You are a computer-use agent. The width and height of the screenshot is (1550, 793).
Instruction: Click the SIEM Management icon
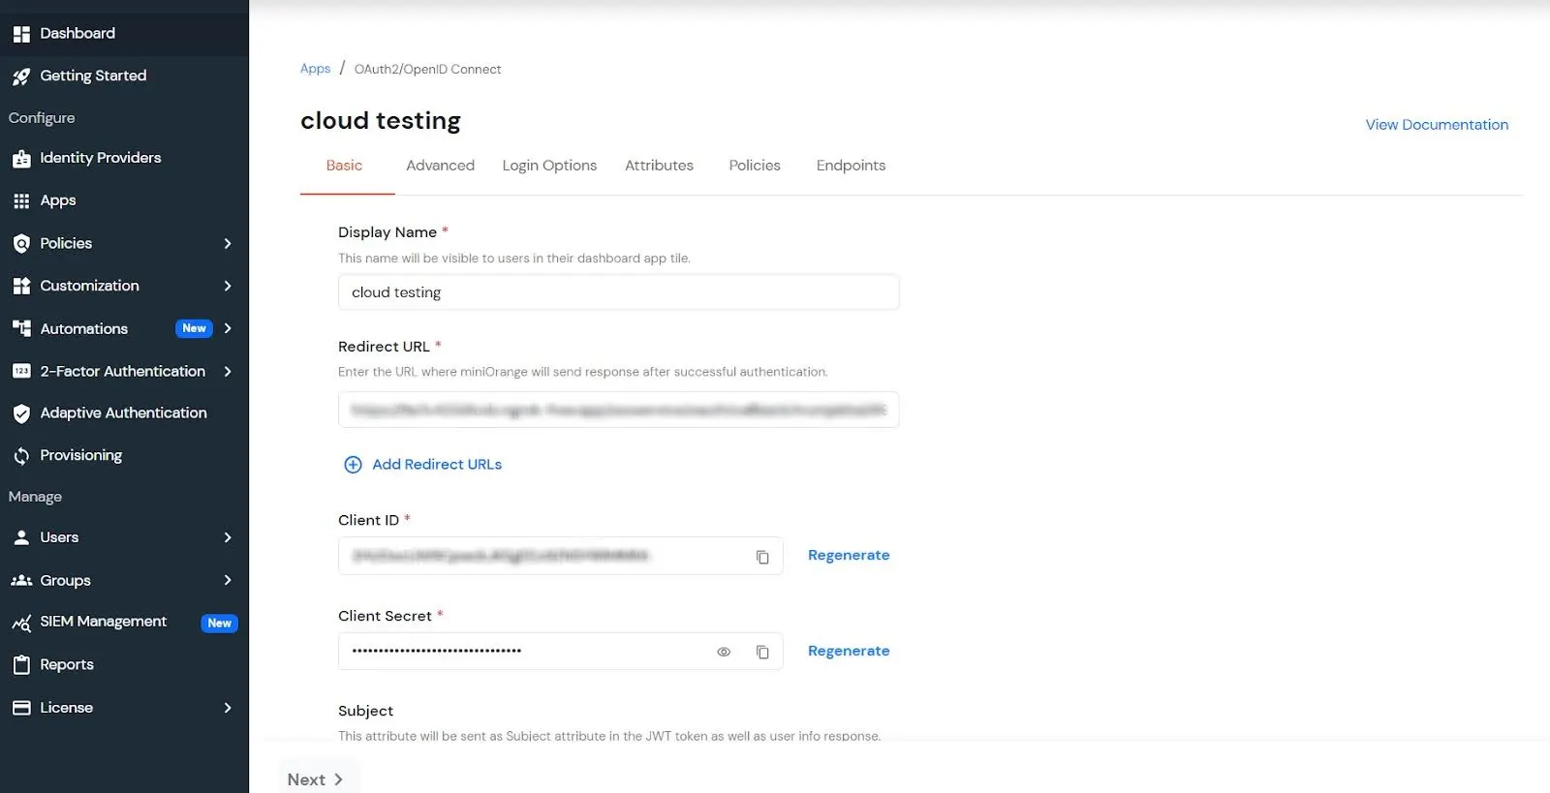tap(21, 624)
